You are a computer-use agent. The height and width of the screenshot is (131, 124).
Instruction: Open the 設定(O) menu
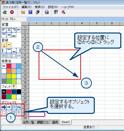[53, 7]
